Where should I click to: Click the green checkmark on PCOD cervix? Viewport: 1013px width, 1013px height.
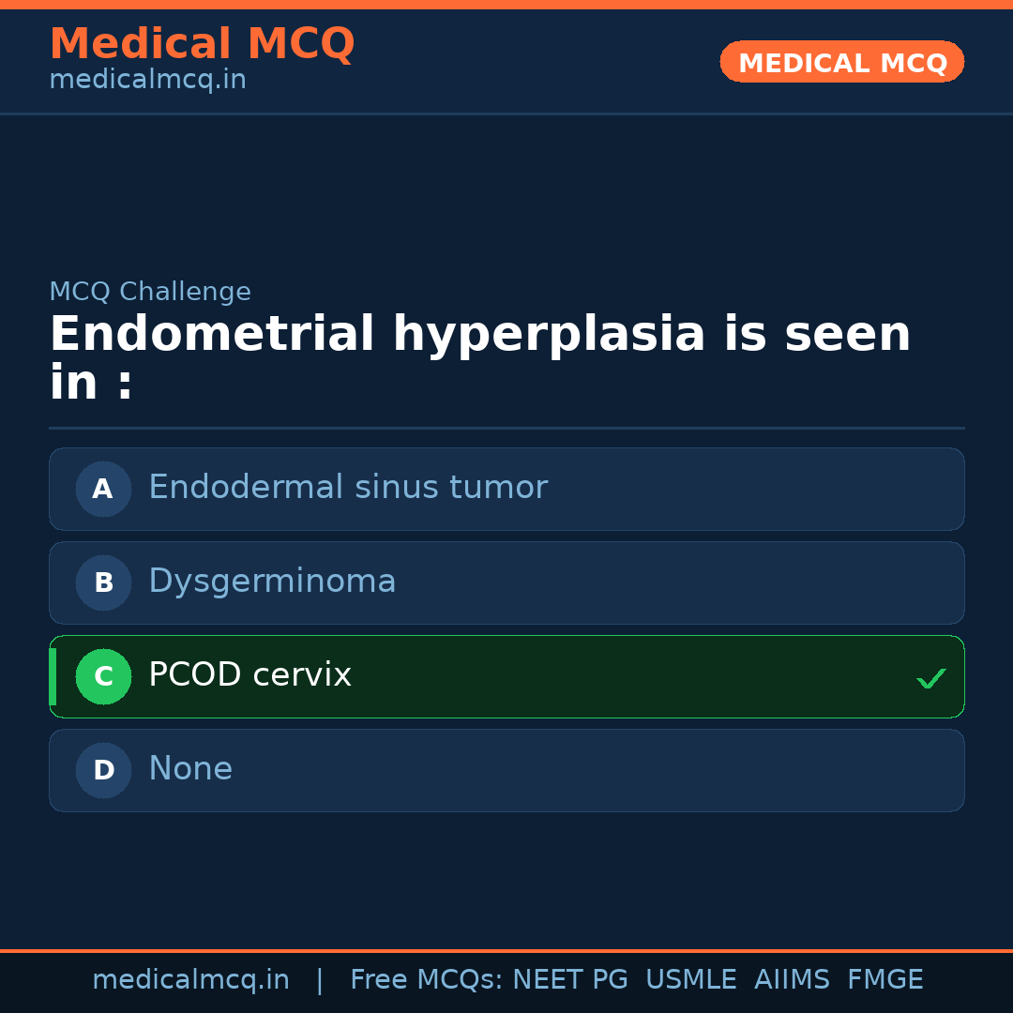pyautogui.click(x=930, y=678)
